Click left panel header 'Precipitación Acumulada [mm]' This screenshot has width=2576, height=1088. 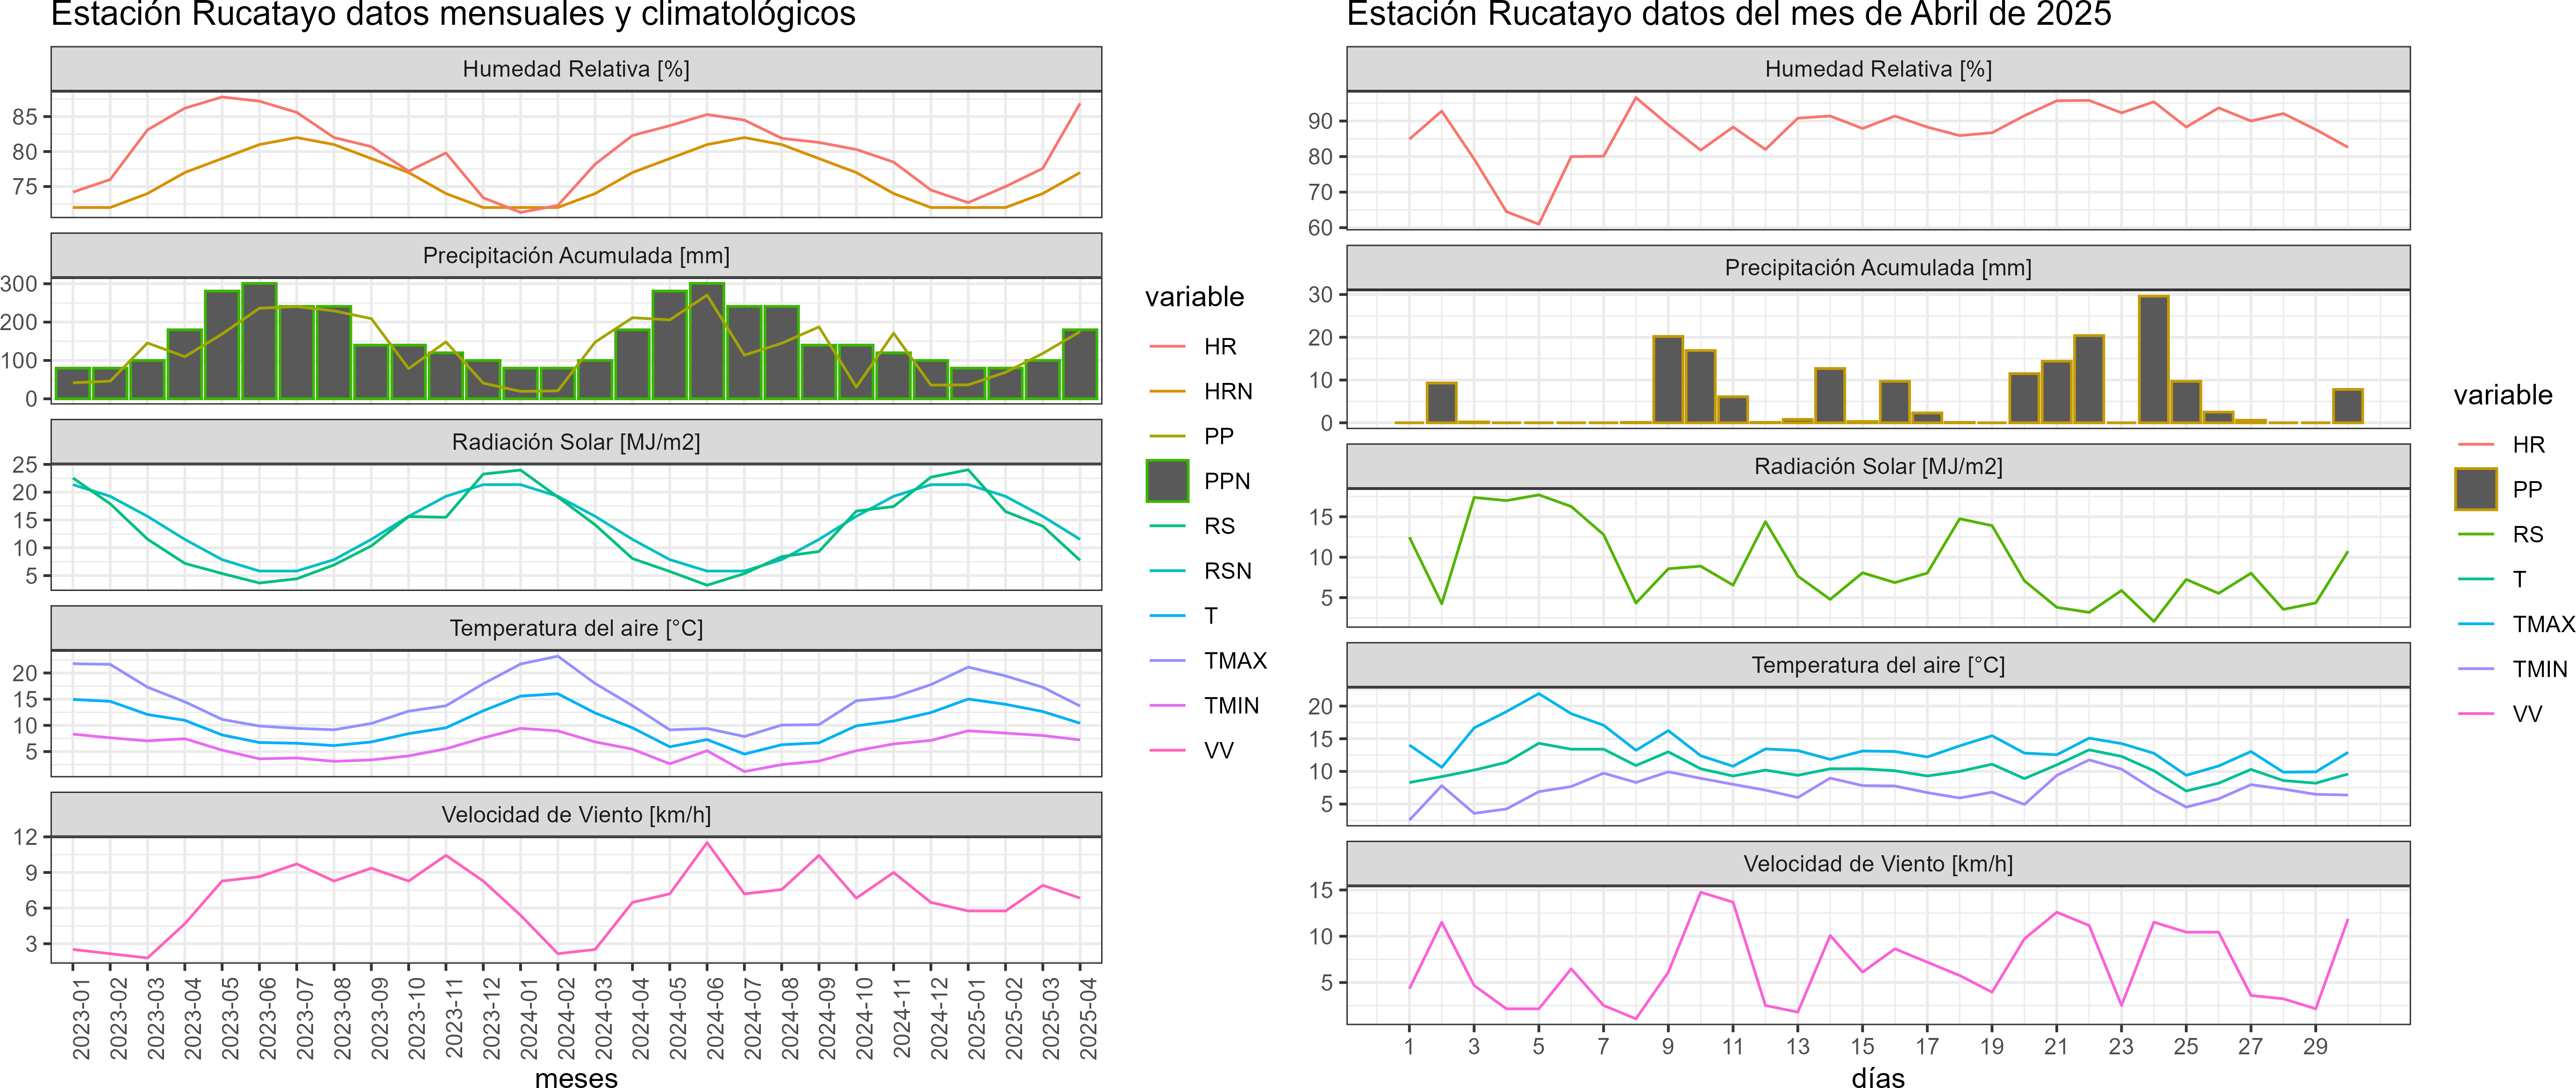pyautogui.click(x=576, y=256)
